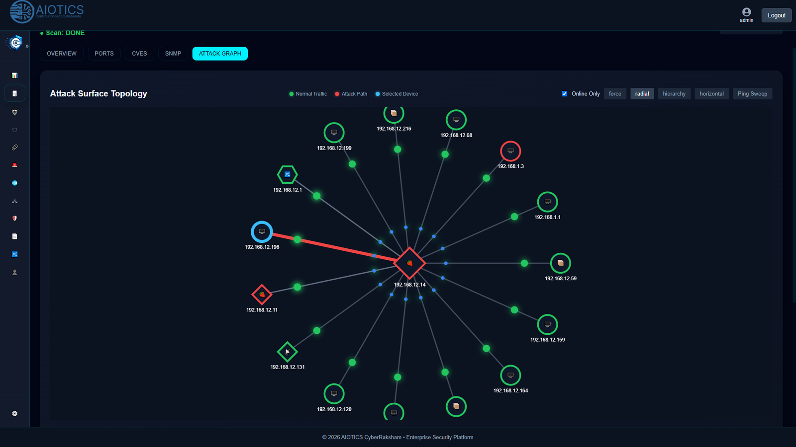The width and height of the screenshot is (796, 447).
Task: Switch layout to force
Action: pyautogui.click(x=615, y=94)
